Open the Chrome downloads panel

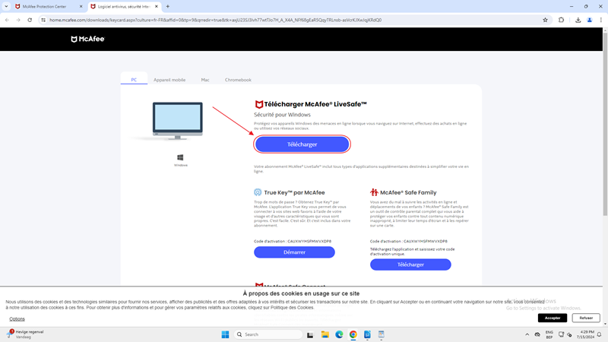point(578,20)
